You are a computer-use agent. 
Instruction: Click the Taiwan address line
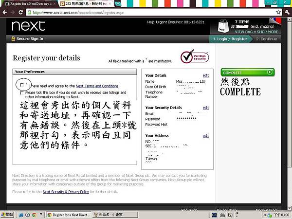tap(151, 159)
